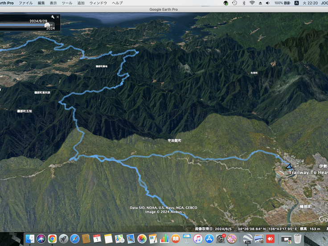Open Music app from the Dock
This screenshot has height=246, width=328.
198,239
